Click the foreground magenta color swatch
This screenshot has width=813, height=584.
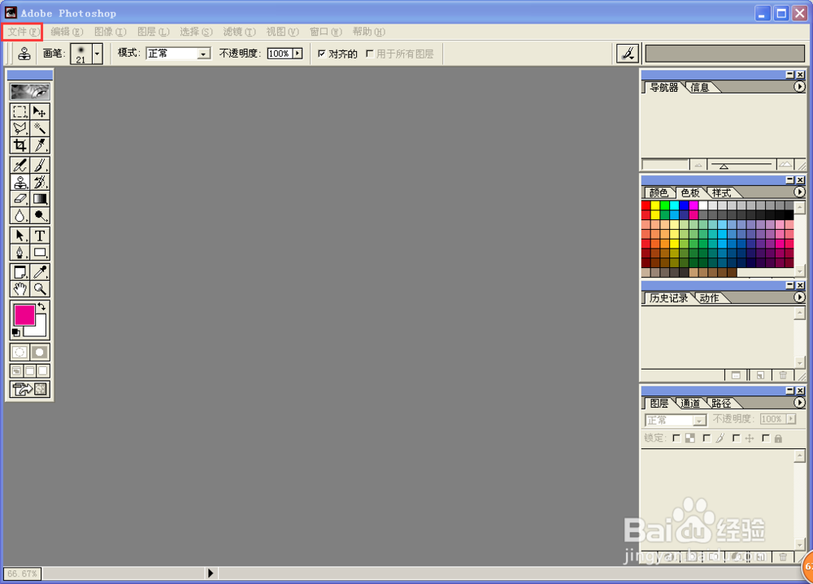(24, 315)
